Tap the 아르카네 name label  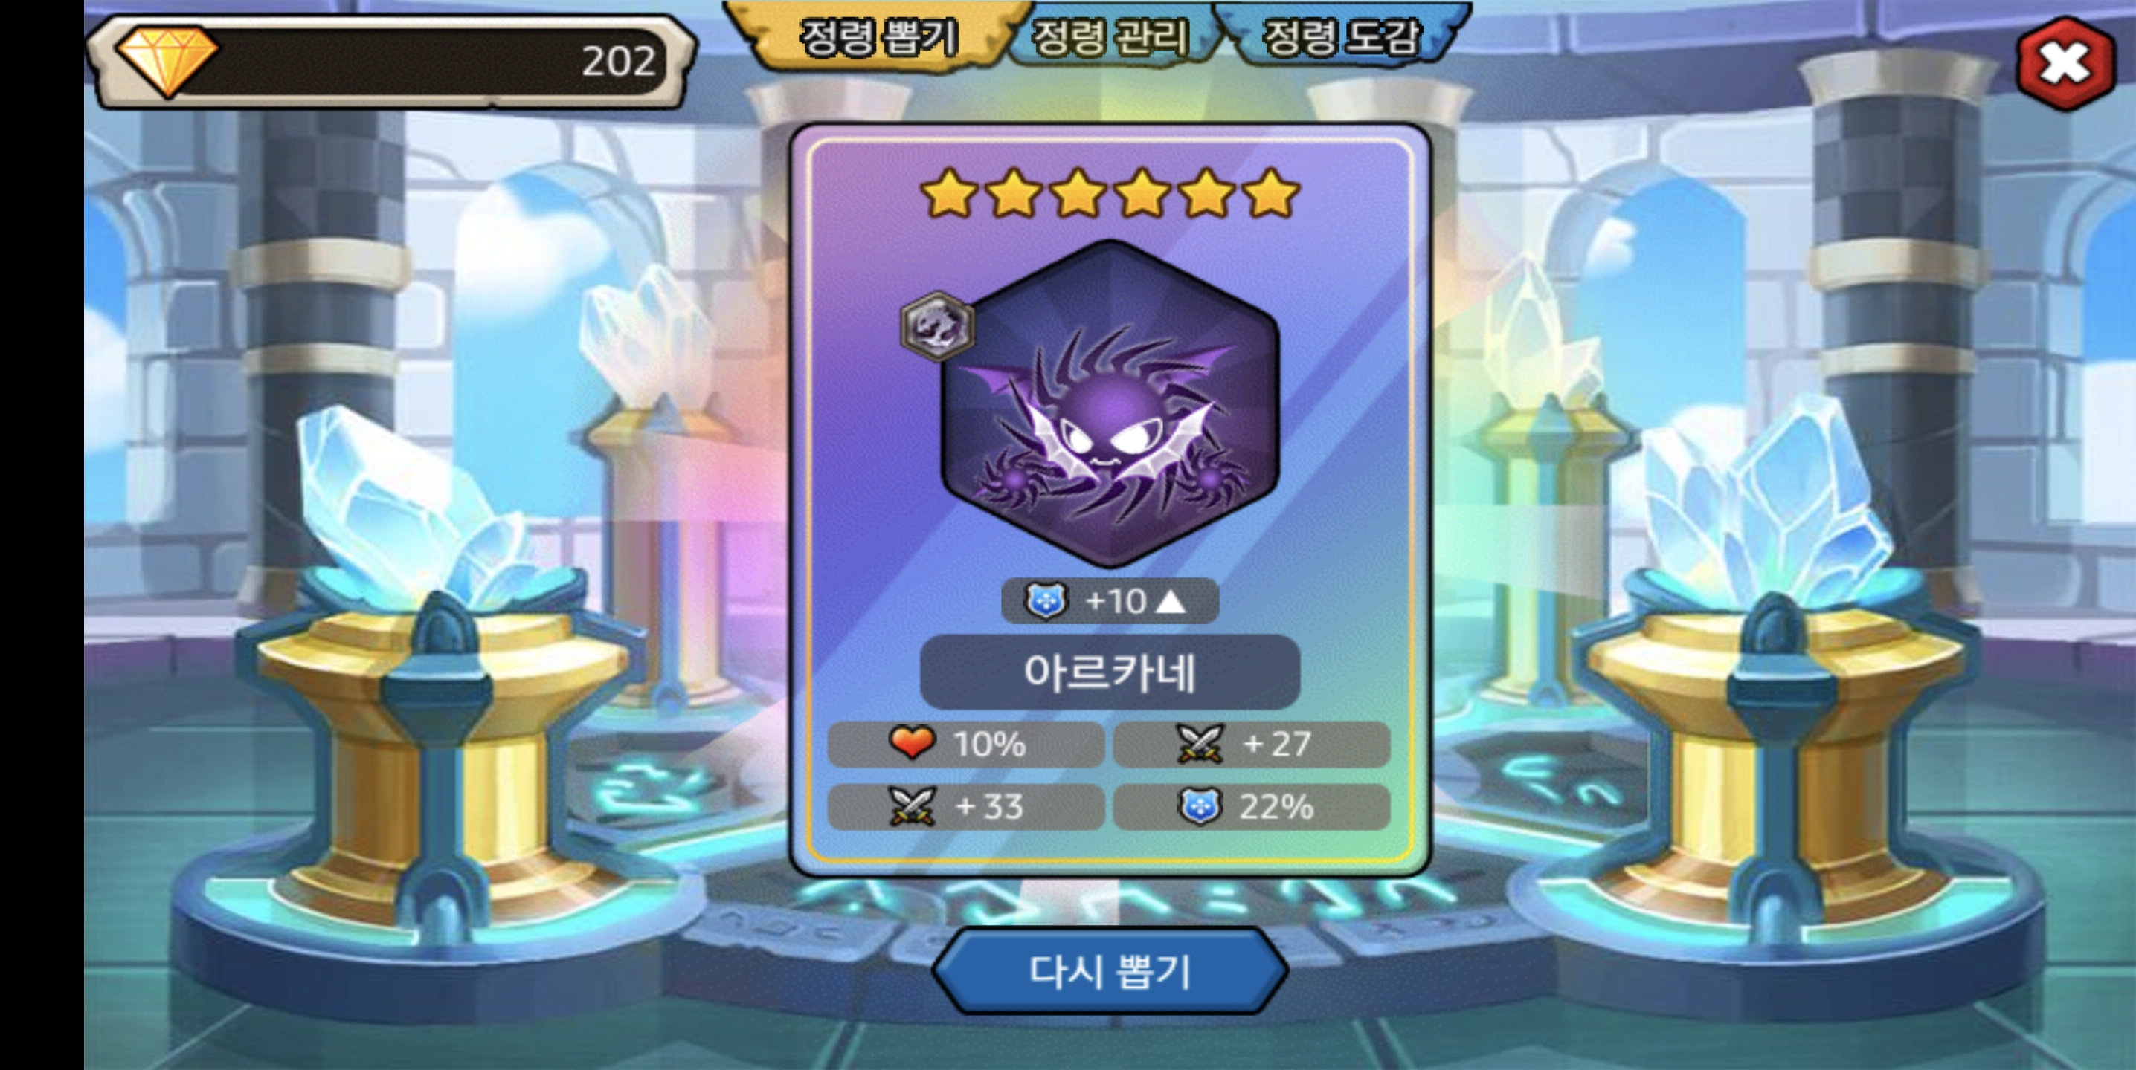[x=1110, y=672]
